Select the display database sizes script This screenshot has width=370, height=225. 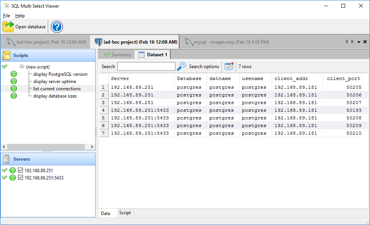(55, 96)
